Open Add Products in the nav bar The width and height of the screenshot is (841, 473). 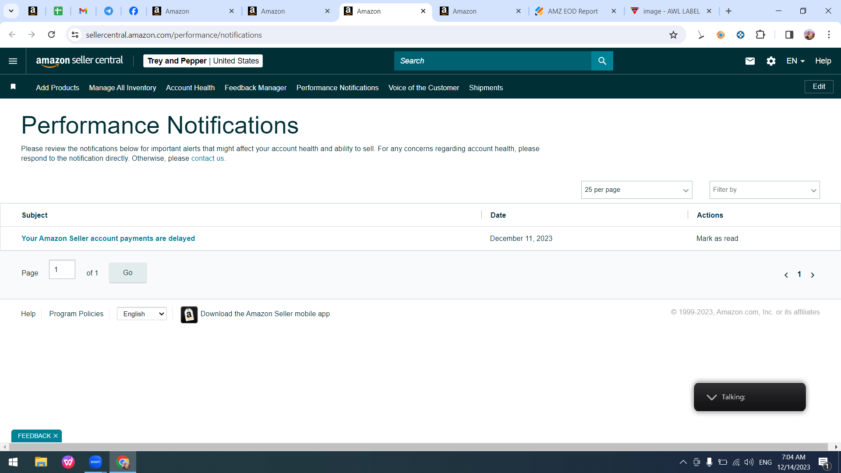(x=57, y=88)
